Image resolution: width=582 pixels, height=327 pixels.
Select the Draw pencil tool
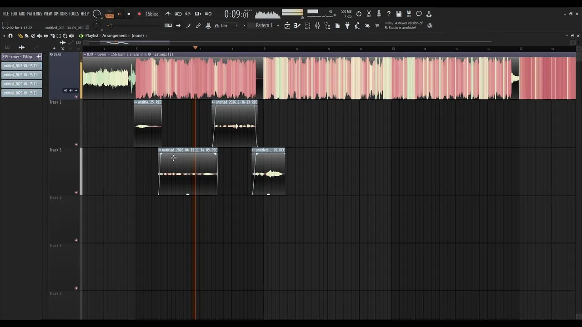20,36
